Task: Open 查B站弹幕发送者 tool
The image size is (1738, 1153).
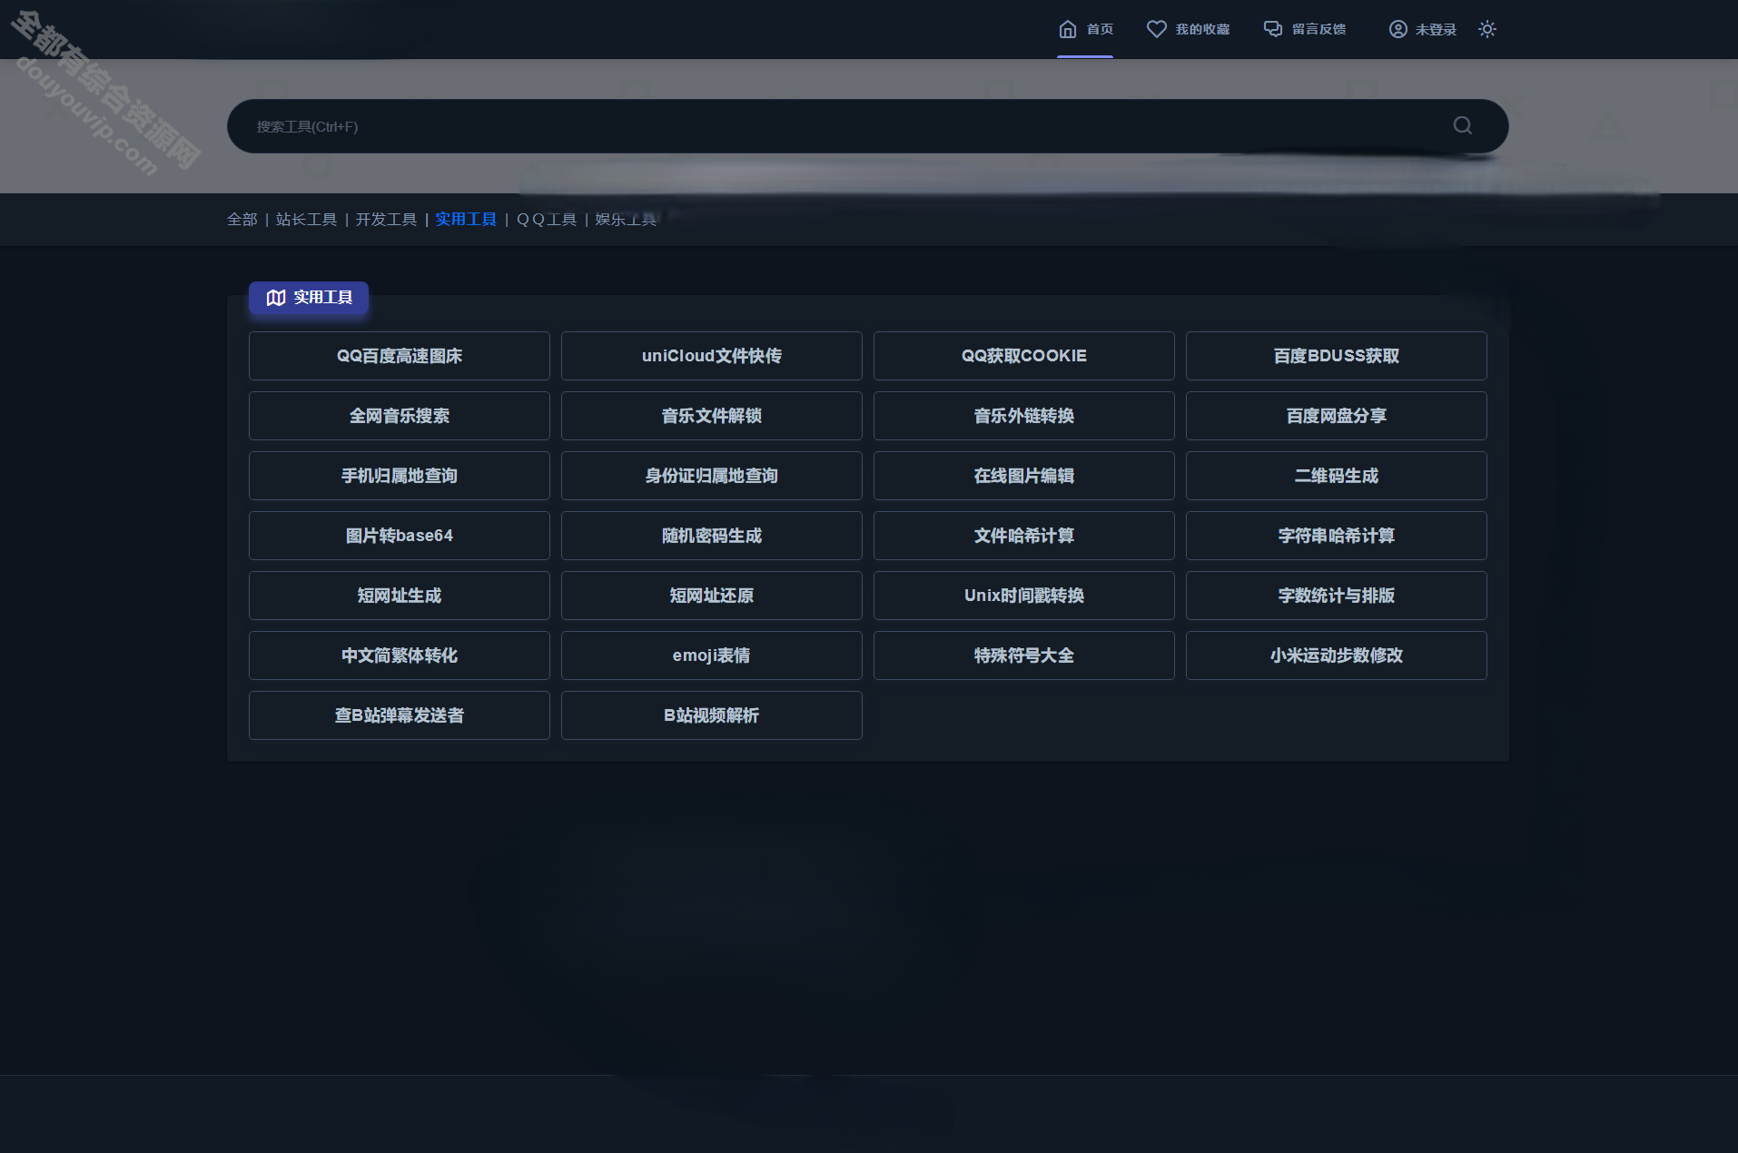Action: click(400, 715)
